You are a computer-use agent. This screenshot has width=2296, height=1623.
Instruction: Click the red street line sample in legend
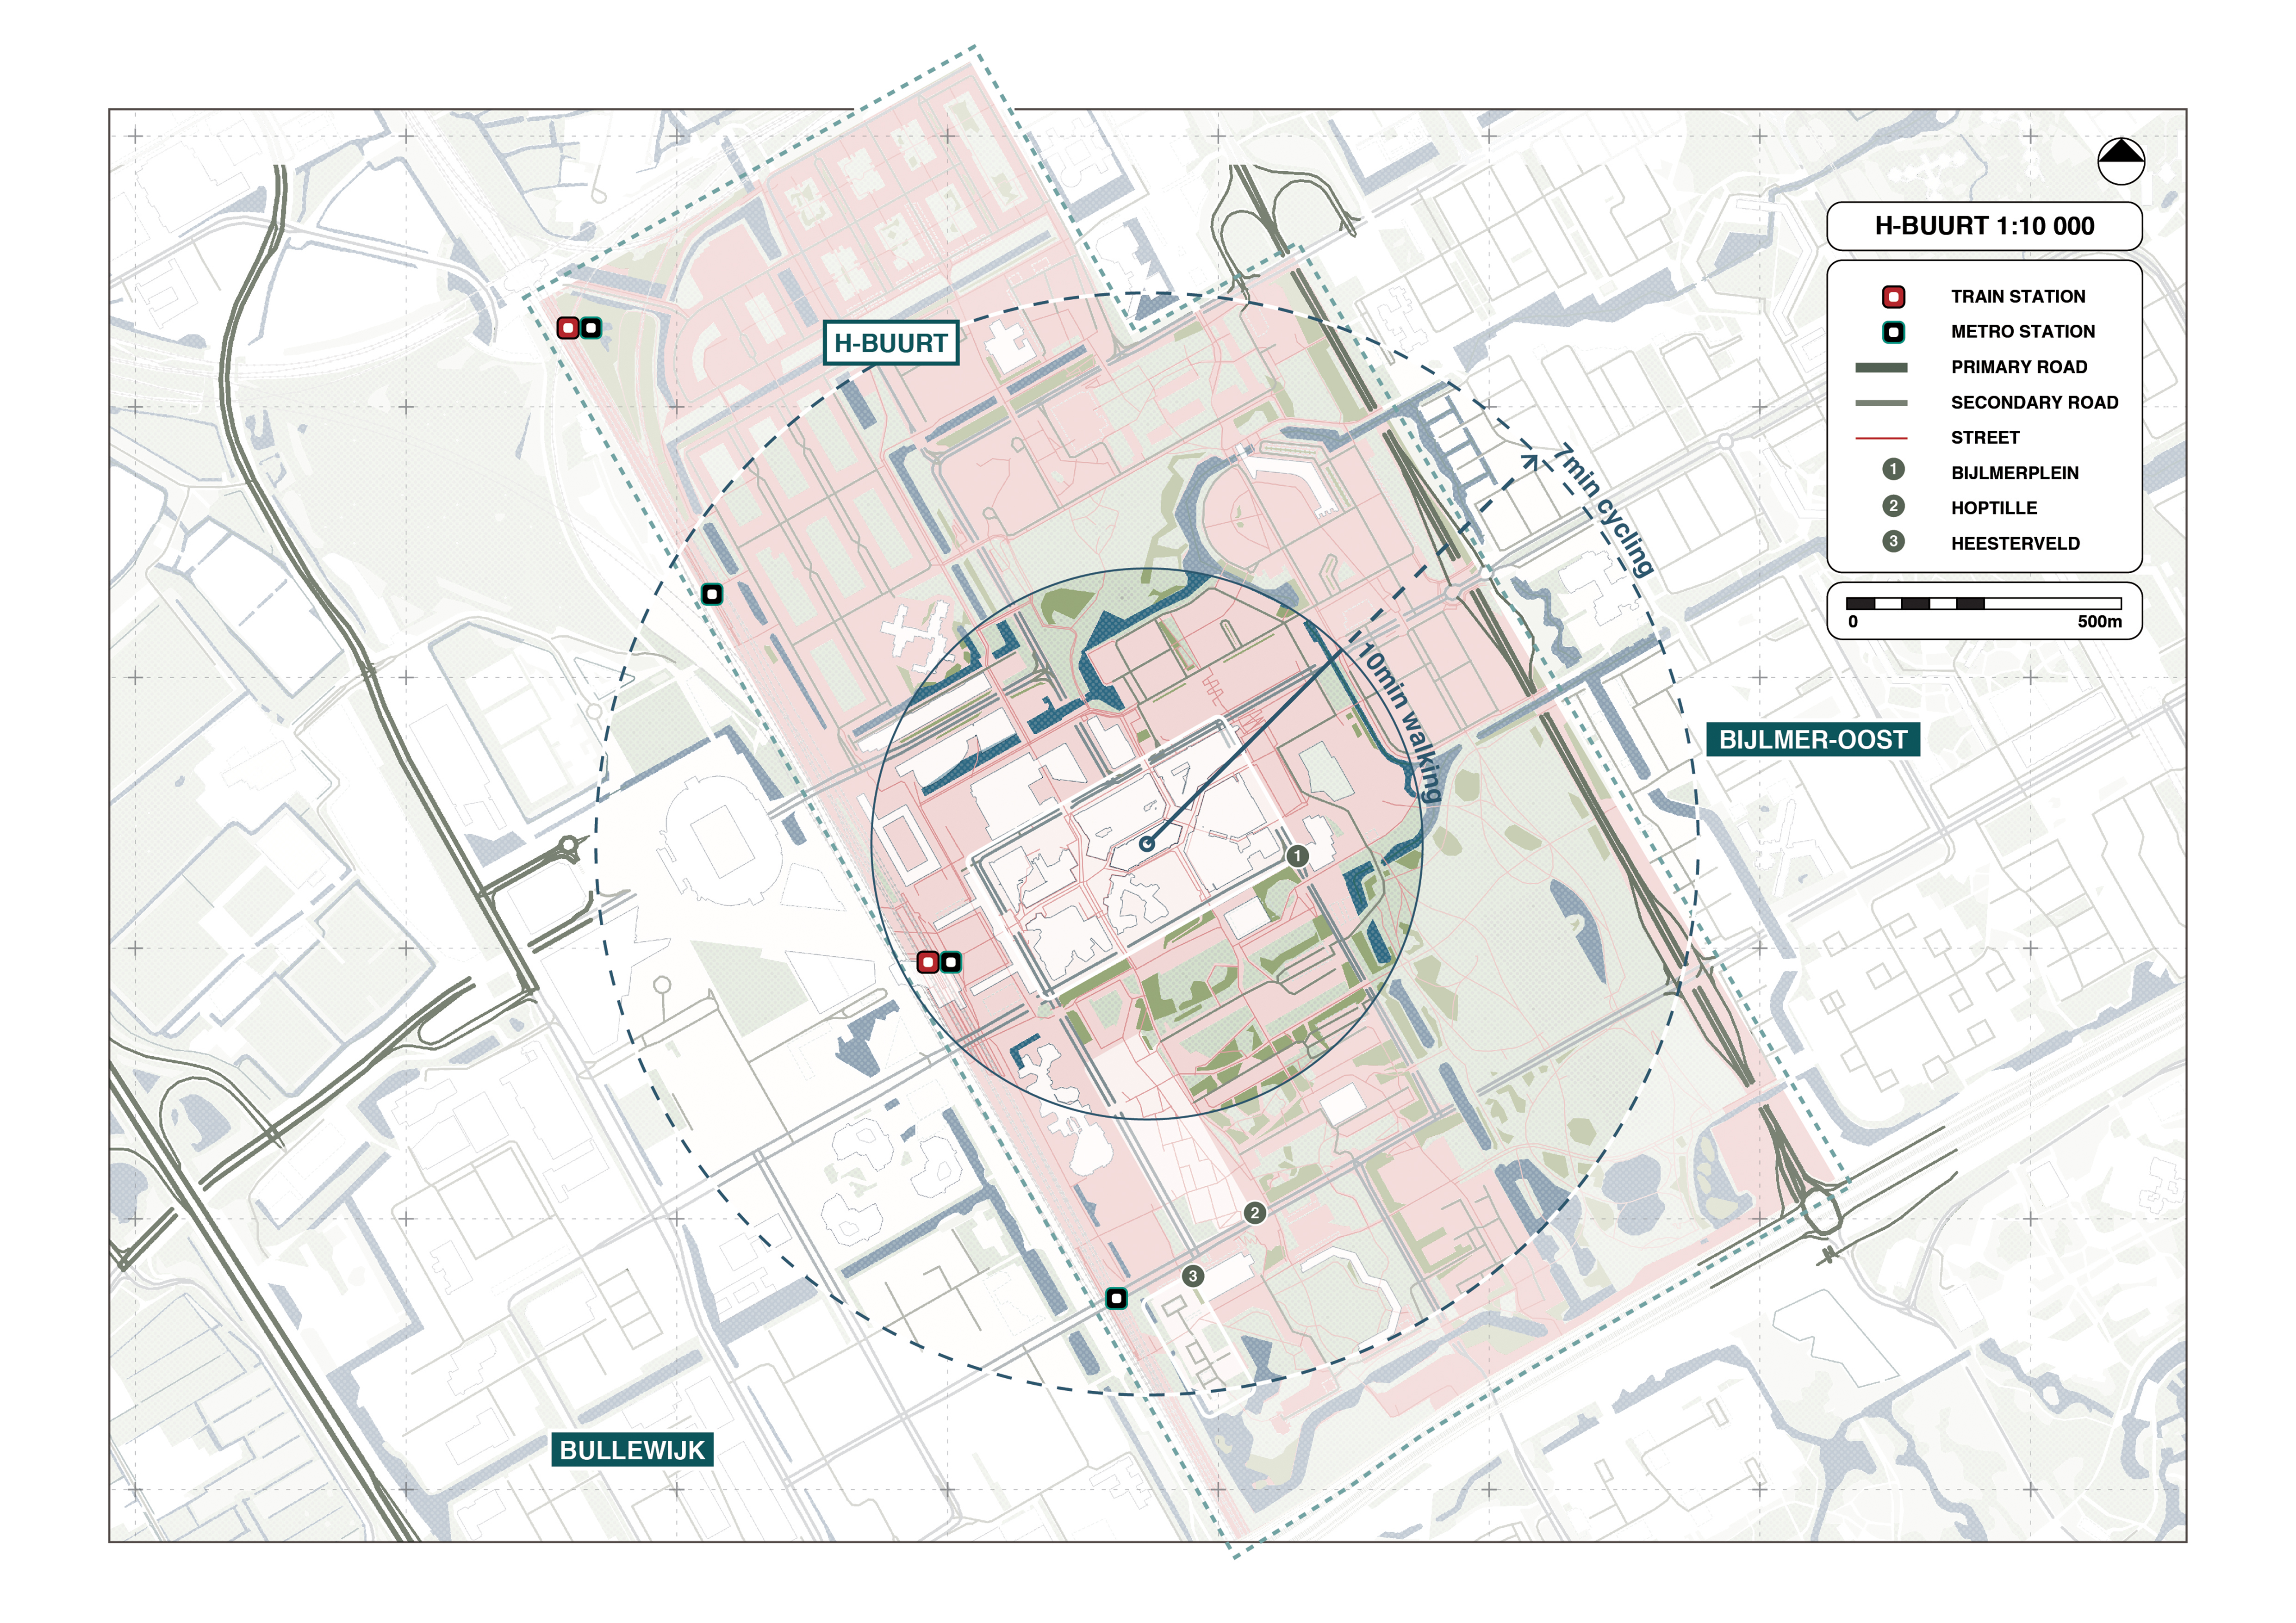tap(1881, 438)
